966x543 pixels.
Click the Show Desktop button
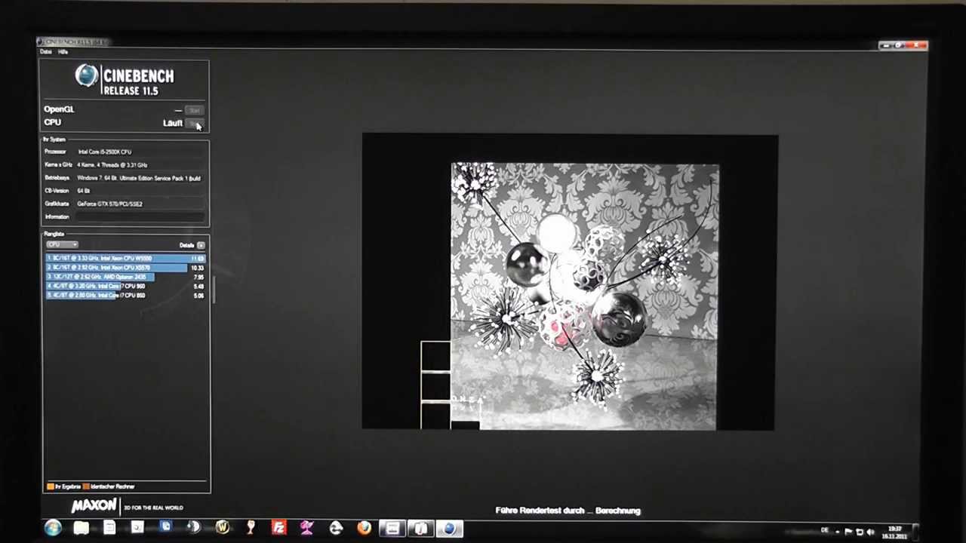coord(915,531)
